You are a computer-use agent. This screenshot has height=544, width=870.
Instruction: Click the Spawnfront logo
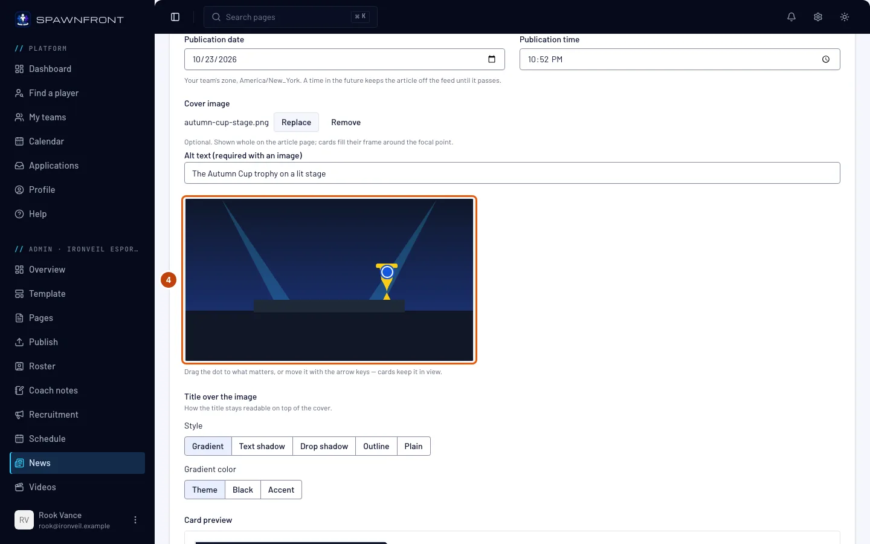(69, 19)
